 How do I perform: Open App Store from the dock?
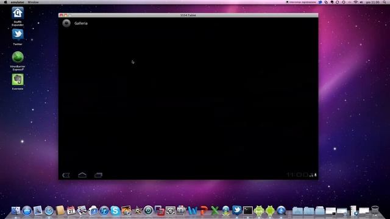coord(27,210)
